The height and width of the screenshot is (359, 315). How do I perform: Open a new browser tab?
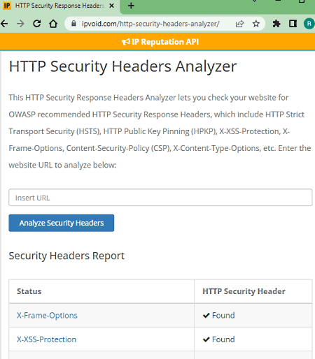click(x=131, y=6)
